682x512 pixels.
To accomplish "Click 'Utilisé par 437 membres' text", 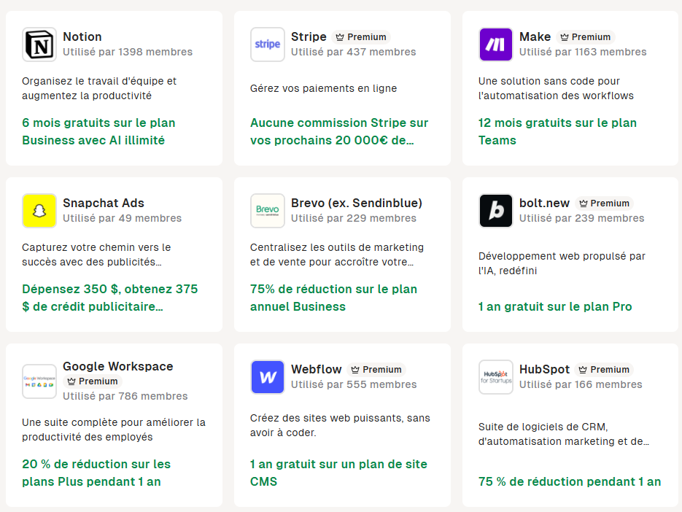I will pos(354,52).
